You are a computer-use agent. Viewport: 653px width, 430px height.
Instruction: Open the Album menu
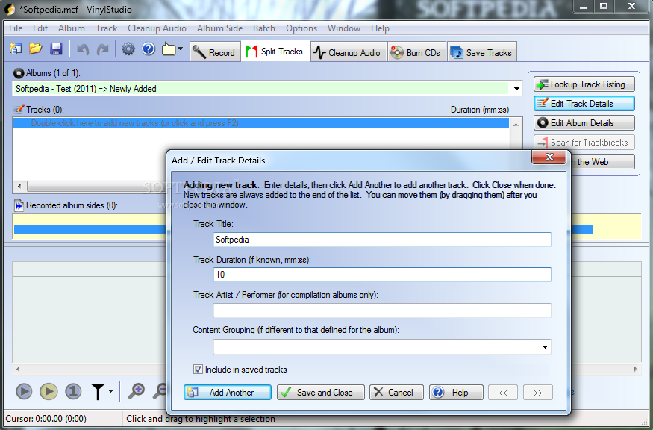click(71, 28)
